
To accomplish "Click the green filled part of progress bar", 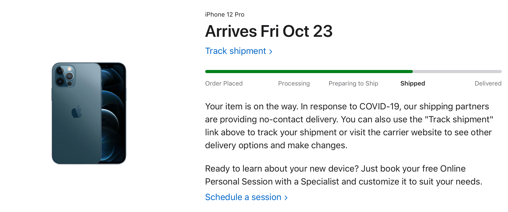I will point(309,72).
